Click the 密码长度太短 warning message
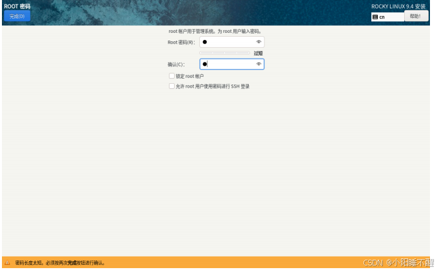Screen dimensions: 439x272 (x=60, y=263)
